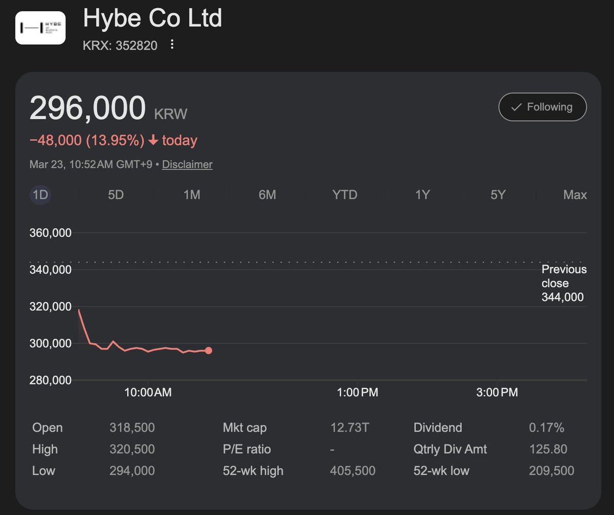Click the 52-wk low value 209,500
This screenshot has width=614, height=515.
[552, 471]
